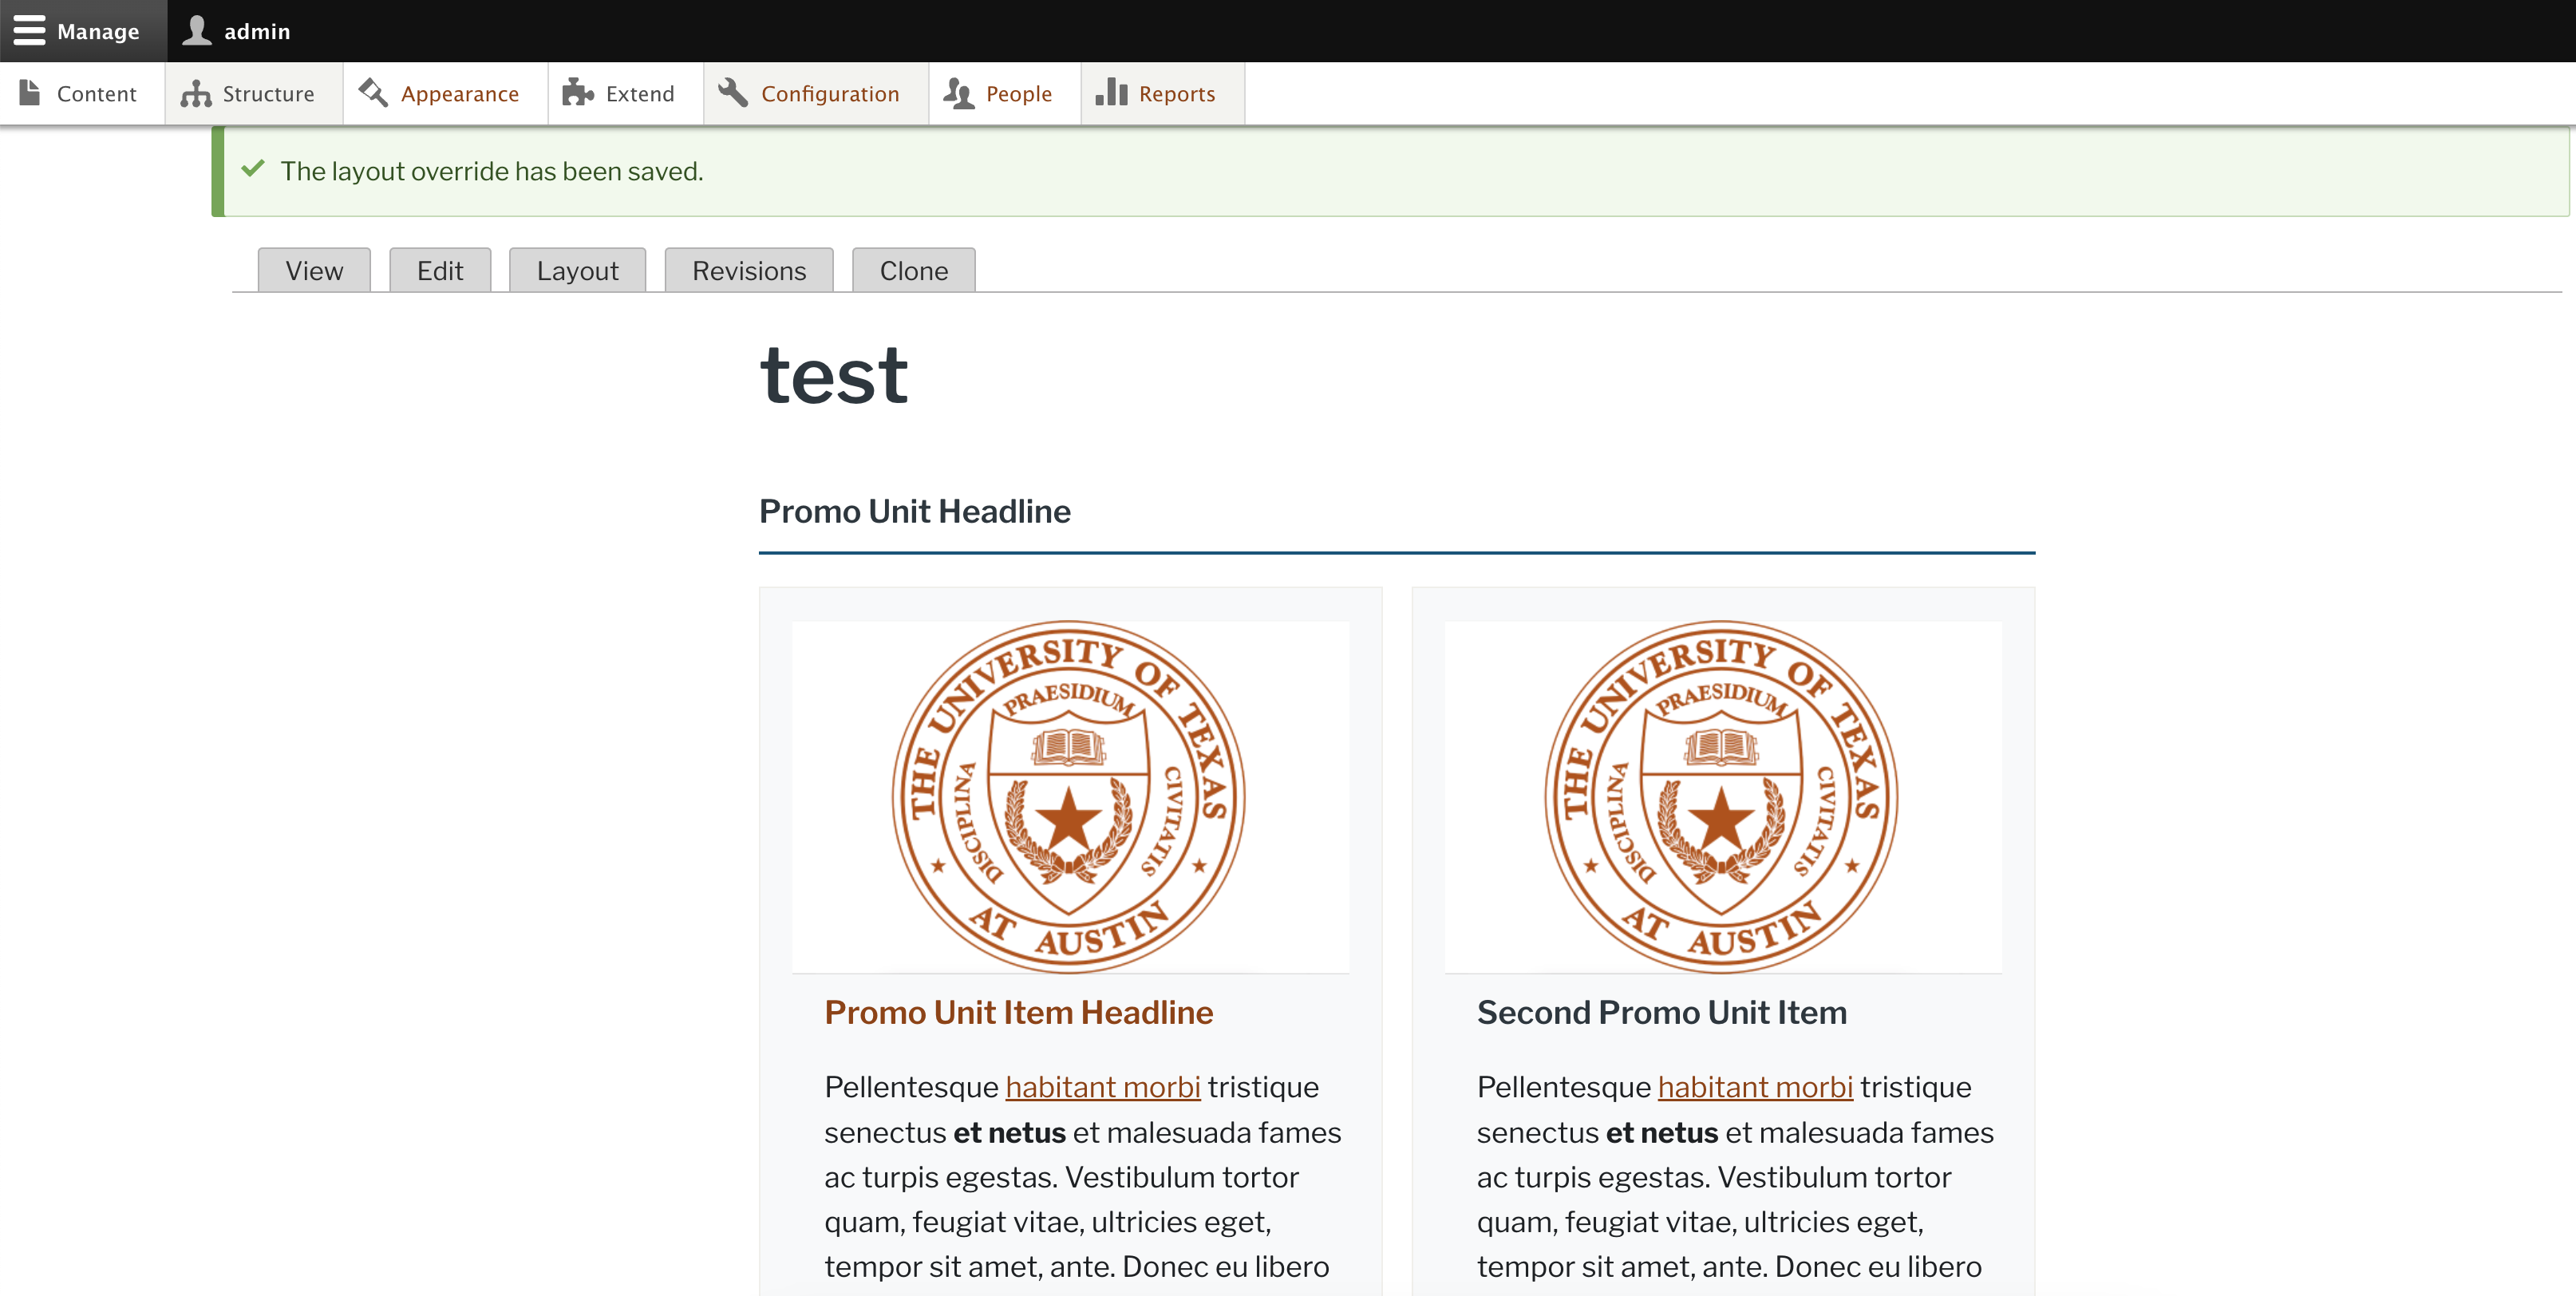Select the Clone tab
Screen dimensions: 2576x1296
[x=913, y=271]
